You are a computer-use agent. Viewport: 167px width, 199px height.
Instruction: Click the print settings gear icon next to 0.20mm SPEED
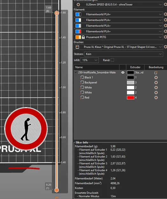pyautogui.click(x=165, y=4)
